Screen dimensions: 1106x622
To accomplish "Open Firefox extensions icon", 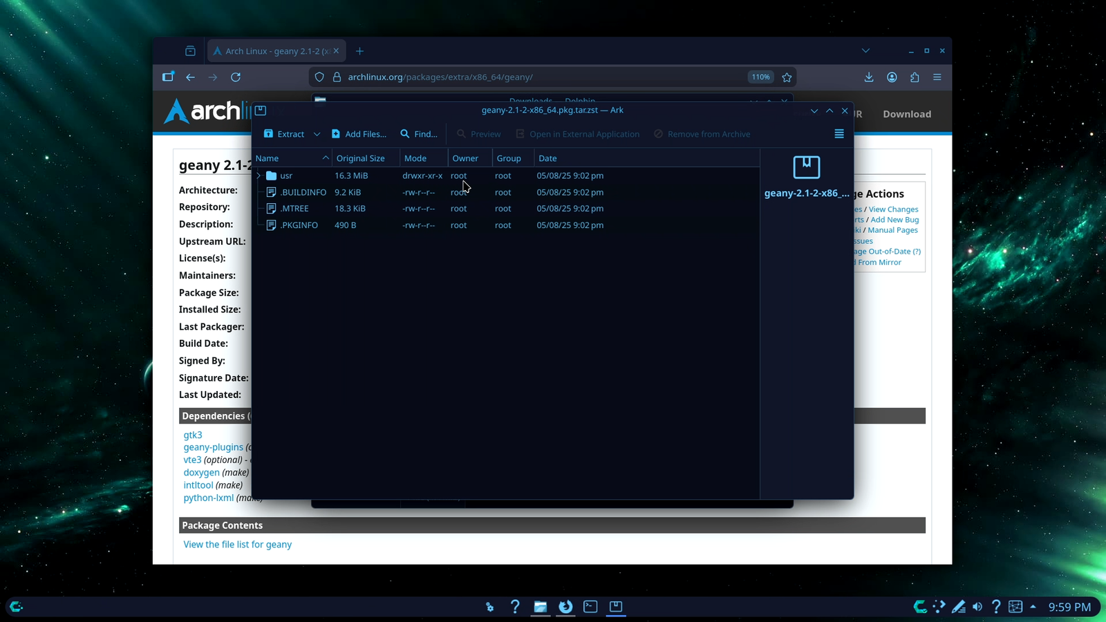I will [915, 77].
